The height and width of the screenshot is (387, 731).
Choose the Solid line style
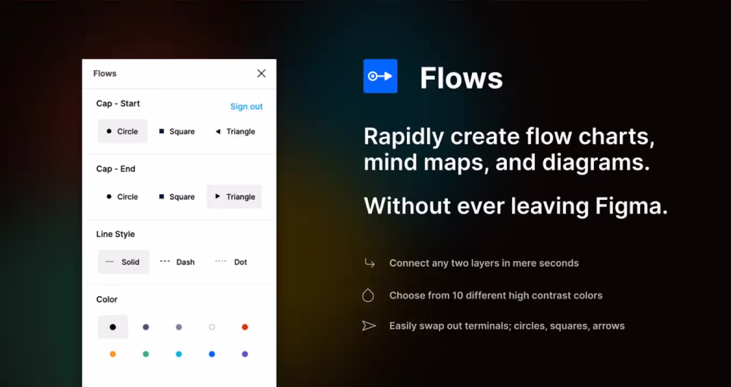point(123,262)
